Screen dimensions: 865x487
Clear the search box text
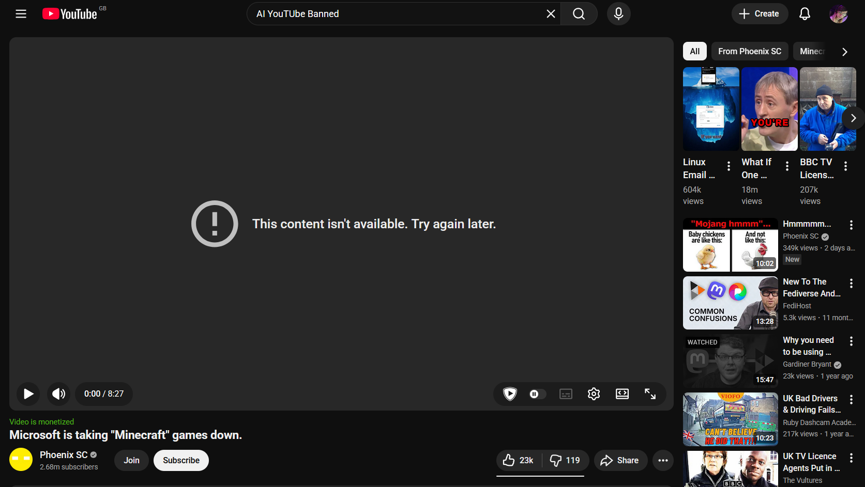[551, 14]
